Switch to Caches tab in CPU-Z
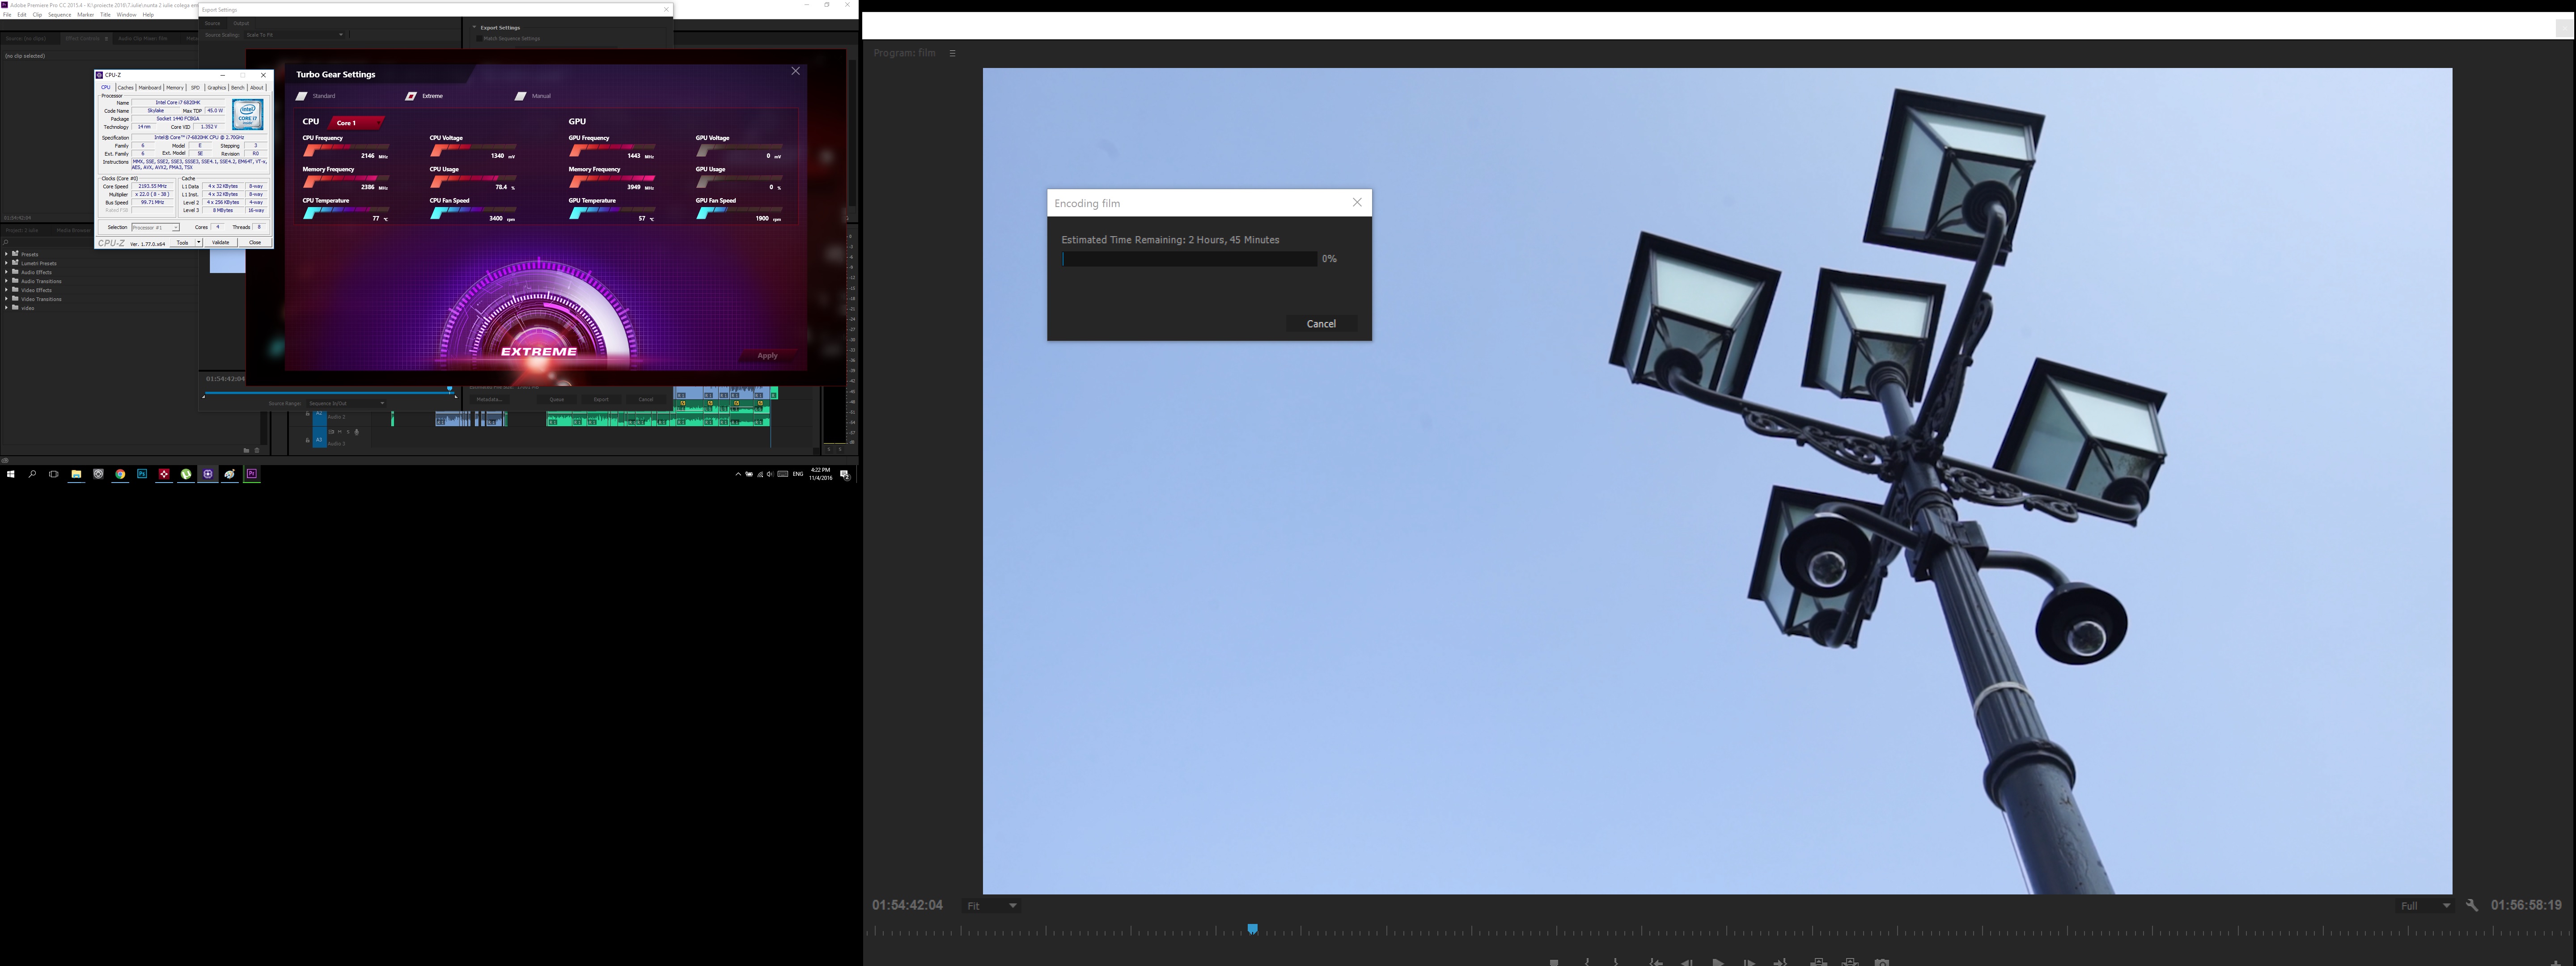The width and height of the screenshot is (2576, 966). (126, 88)
